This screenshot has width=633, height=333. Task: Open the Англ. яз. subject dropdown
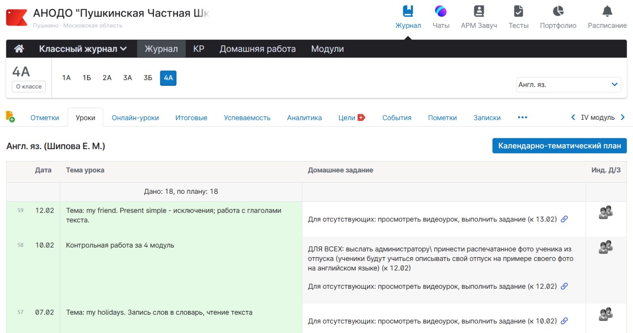point(568,85)
